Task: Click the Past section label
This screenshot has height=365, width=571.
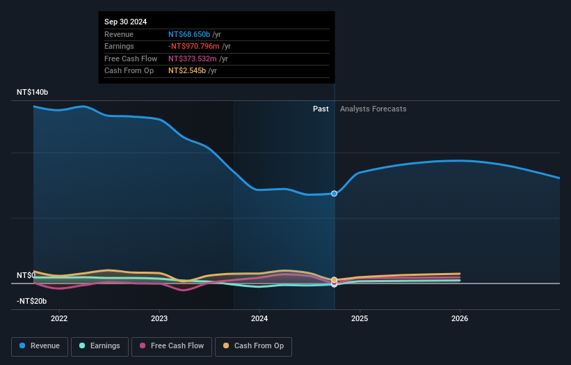Action: (x=321, y=109)
